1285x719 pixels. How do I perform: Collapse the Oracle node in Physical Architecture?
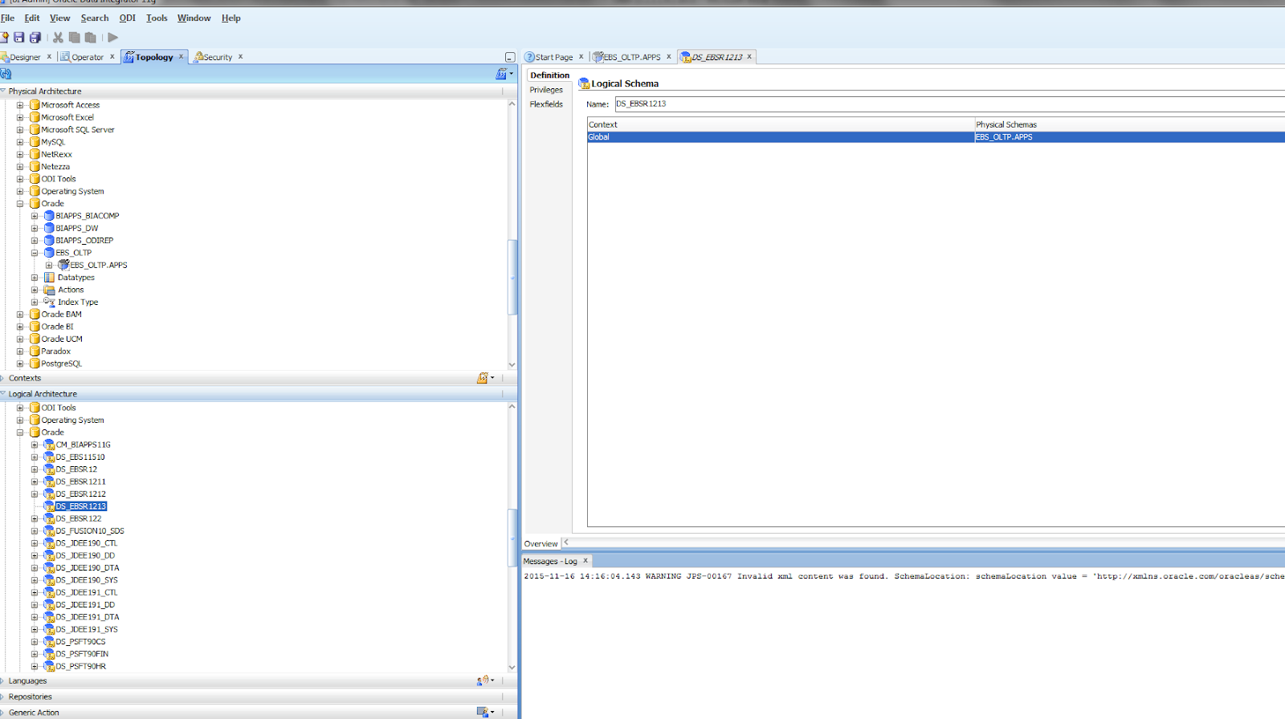20,204
